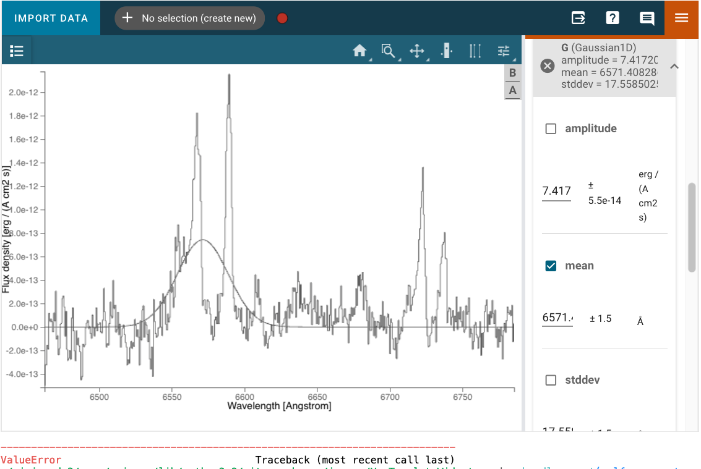Select the pan/zoom tool
Viewport: 701px width, 469px height.
(417, 51)
